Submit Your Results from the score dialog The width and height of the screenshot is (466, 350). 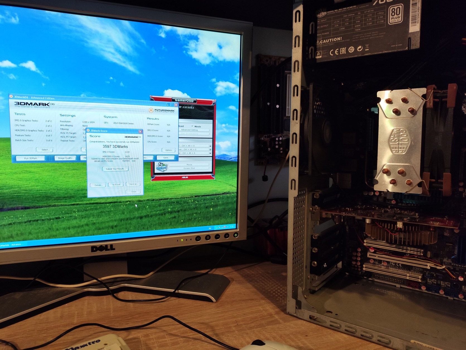pyautogui.click(x=116, y=169)
